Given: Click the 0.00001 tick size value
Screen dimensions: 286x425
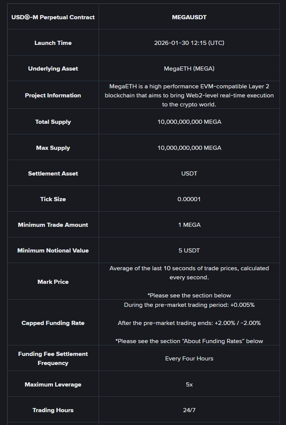Looking at the screenshot, I should click(189, 199).
